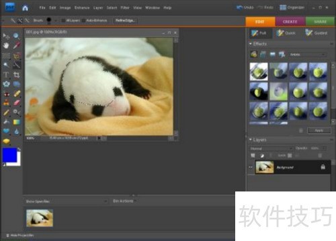Select the Zoom tool in toolbox

click(x=16, y=35)
